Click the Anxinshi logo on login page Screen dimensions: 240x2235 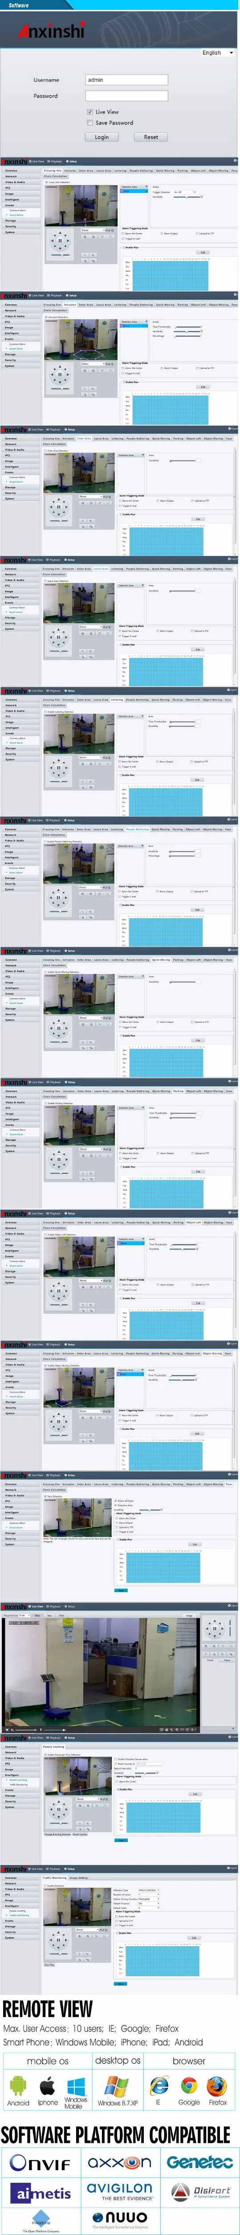point(52,30)
